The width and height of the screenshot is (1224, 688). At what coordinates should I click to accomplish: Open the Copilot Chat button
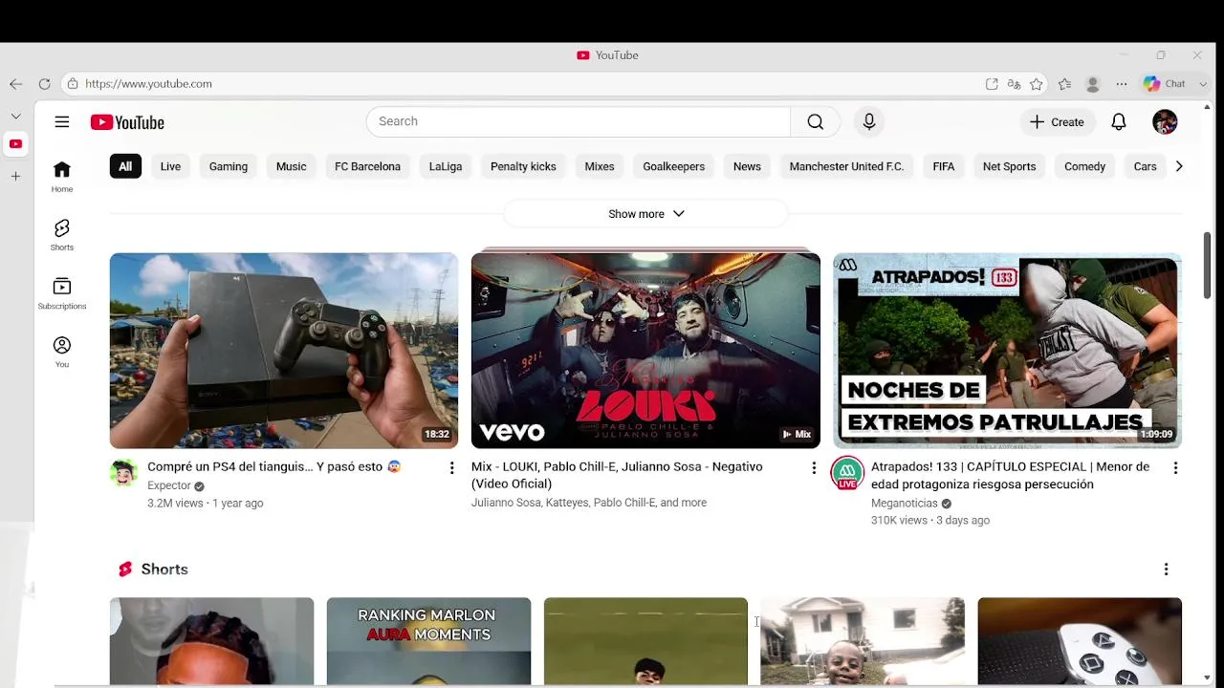[1165, 84]
